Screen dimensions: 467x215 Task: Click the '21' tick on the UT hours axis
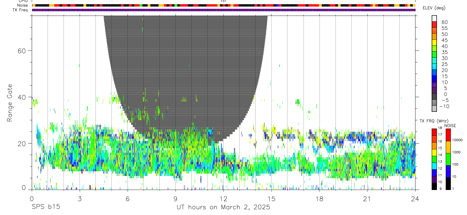(x=367, y=199)
